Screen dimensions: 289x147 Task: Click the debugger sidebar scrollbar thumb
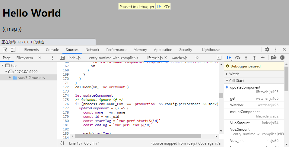pyautogui.click(x=286, y=79)
